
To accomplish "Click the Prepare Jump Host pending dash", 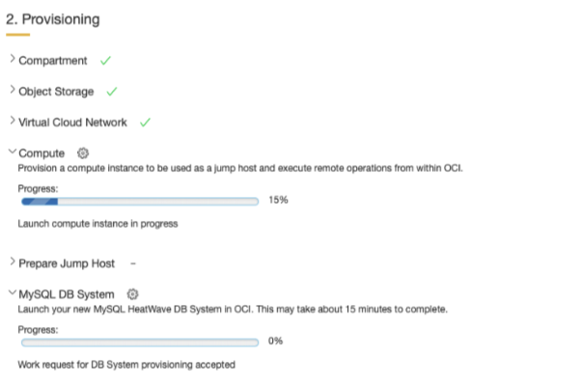I will tap(133, 262).
